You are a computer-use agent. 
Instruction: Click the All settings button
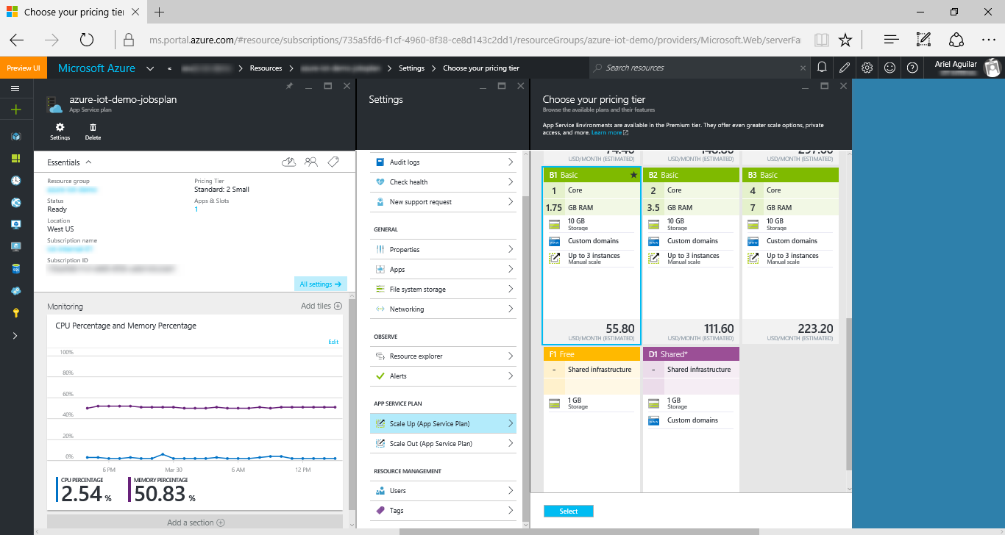[321, 284]
